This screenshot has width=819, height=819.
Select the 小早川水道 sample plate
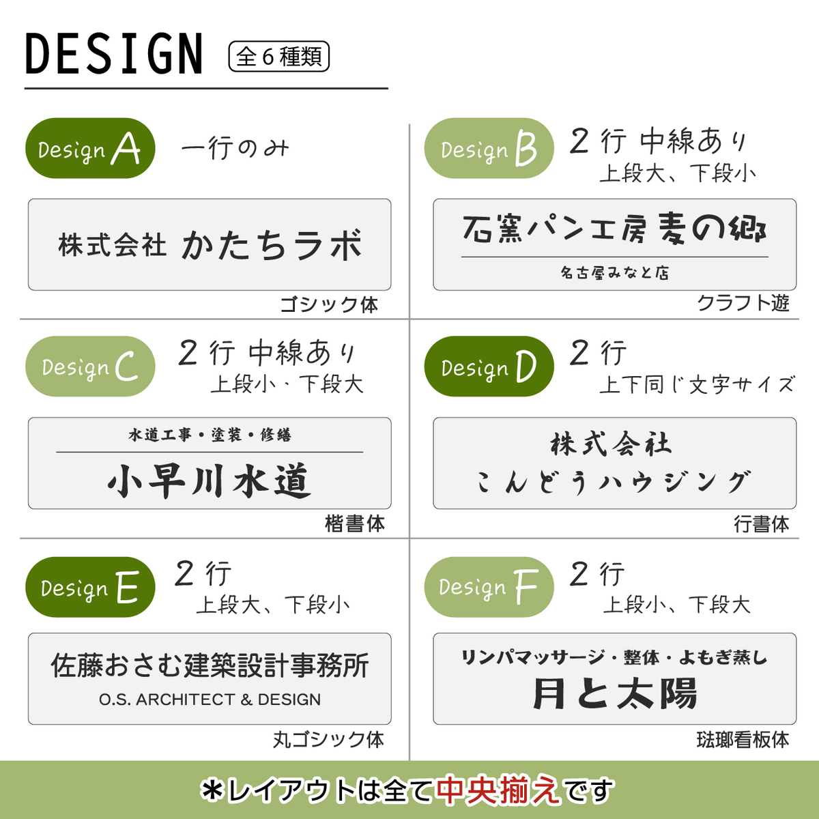point(210,463)
